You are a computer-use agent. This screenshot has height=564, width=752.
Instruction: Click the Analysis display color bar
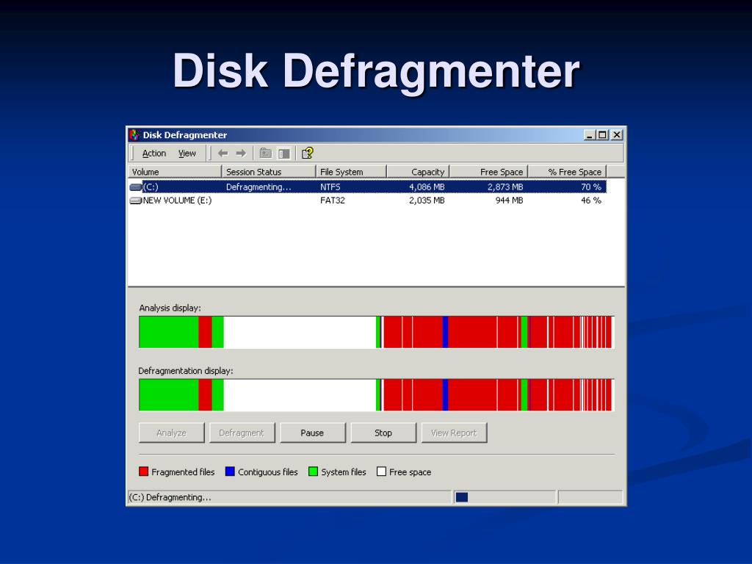tap(377, 332)
